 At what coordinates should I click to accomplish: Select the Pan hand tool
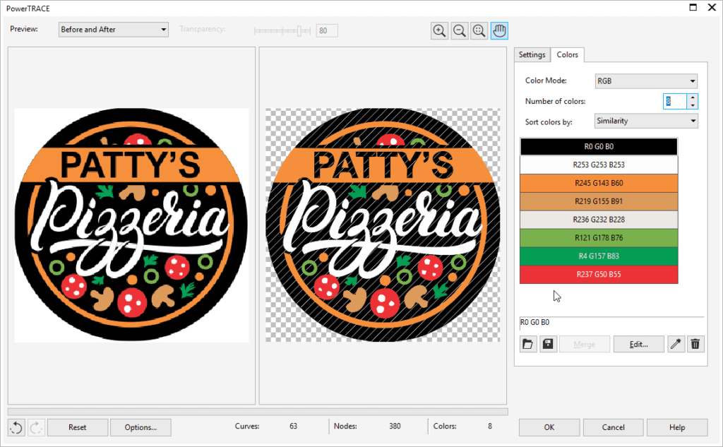coord(499,30)
